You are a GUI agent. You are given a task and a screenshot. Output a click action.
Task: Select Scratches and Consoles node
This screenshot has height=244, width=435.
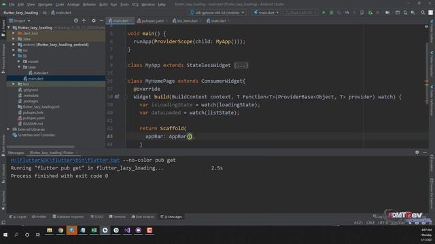coord(36,135)
